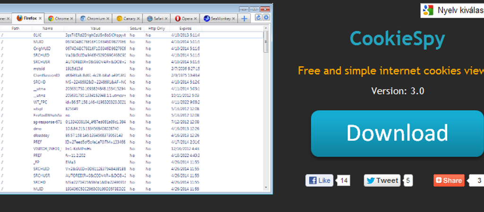Close the Safari tab with its X
The width and height of the screenshot is (484, 212).
click(166, 19)
